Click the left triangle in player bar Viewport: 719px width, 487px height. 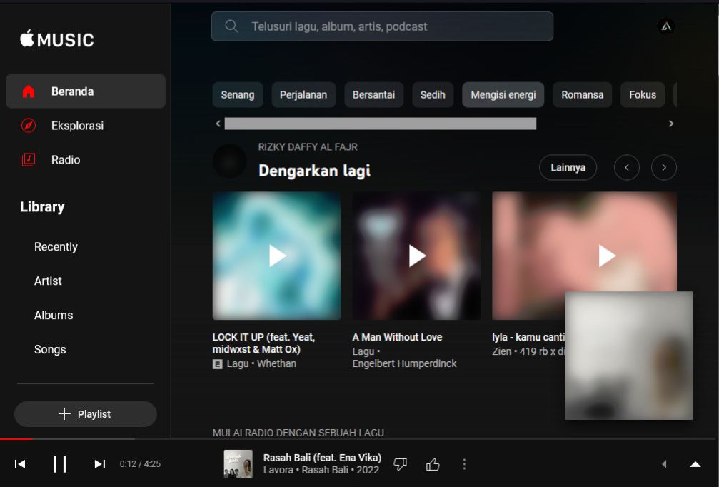point(664,464)
